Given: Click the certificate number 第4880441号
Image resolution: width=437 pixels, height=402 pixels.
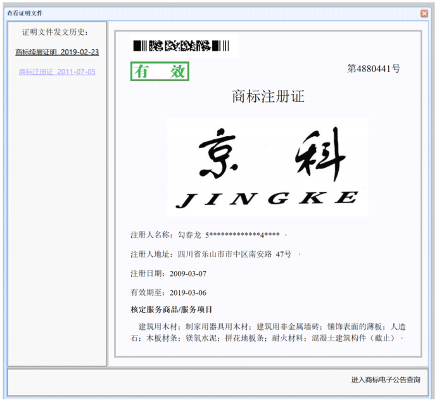Looking at the screenshot, I should click(x=373, y=69).
